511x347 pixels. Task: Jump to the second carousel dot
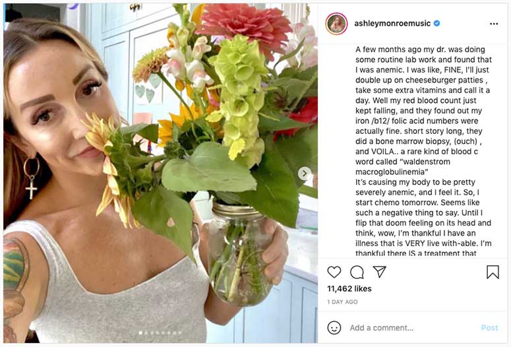click(145, 333)
